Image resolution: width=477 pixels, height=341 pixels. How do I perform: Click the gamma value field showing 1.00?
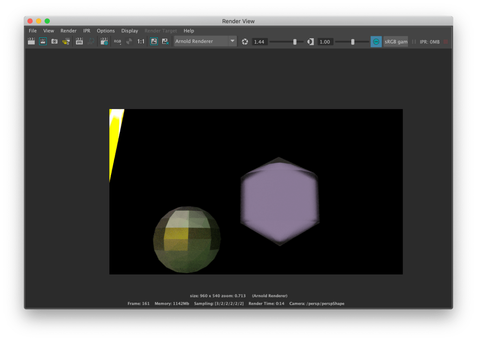[x=325, y=42]
